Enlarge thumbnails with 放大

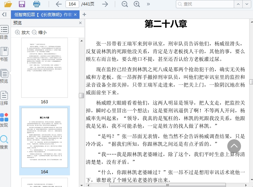point(22,33)
